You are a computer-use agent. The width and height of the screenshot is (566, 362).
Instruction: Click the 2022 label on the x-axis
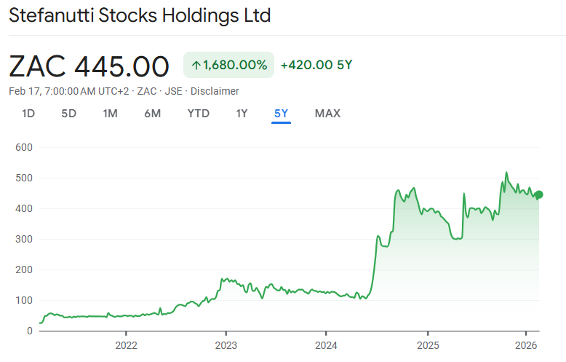click(x=126, y=345)
